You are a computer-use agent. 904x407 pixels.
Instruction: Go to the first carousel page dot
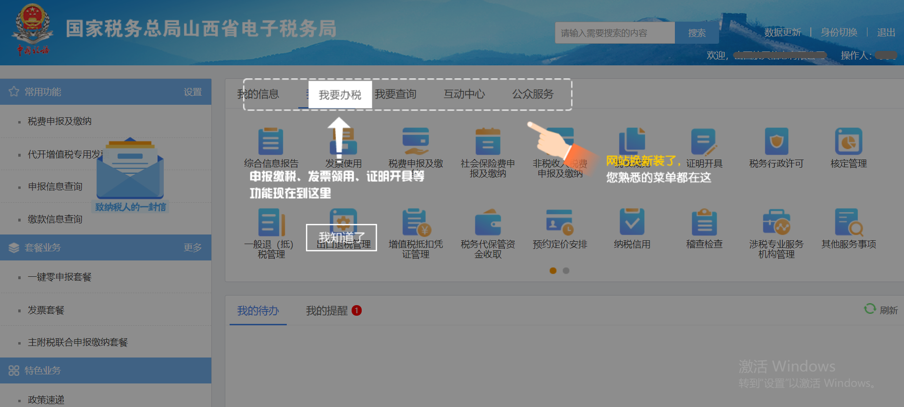coord(553,271)
